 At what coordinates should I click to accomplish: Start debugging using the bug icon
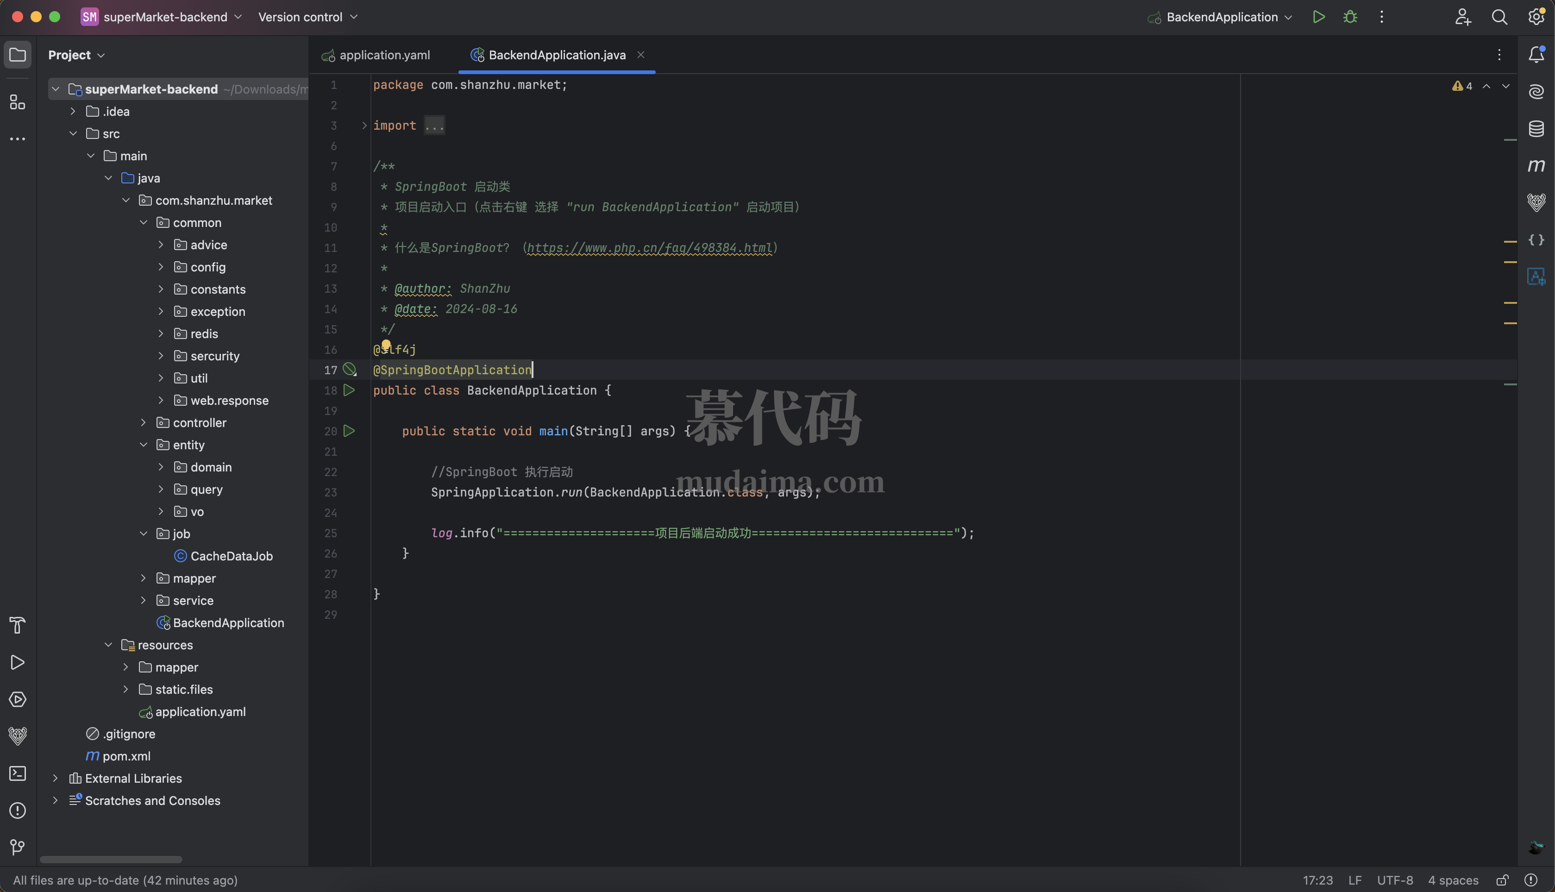[1350, 17]
